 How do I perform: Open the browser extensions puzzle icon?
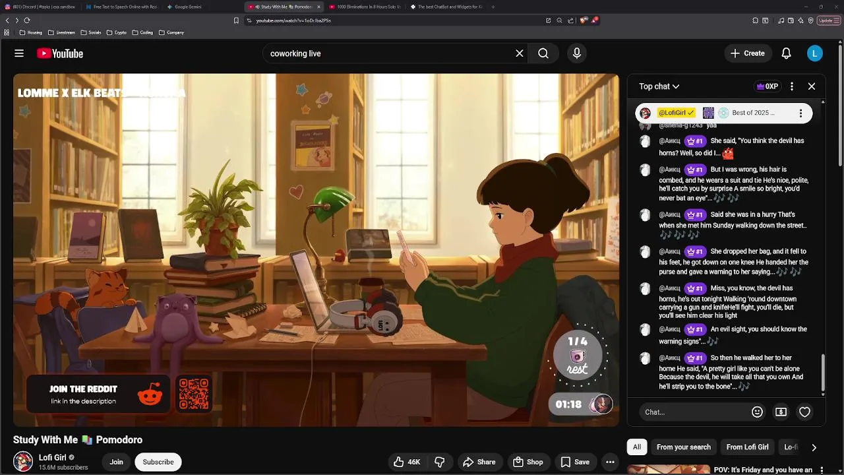pos(755,20)
